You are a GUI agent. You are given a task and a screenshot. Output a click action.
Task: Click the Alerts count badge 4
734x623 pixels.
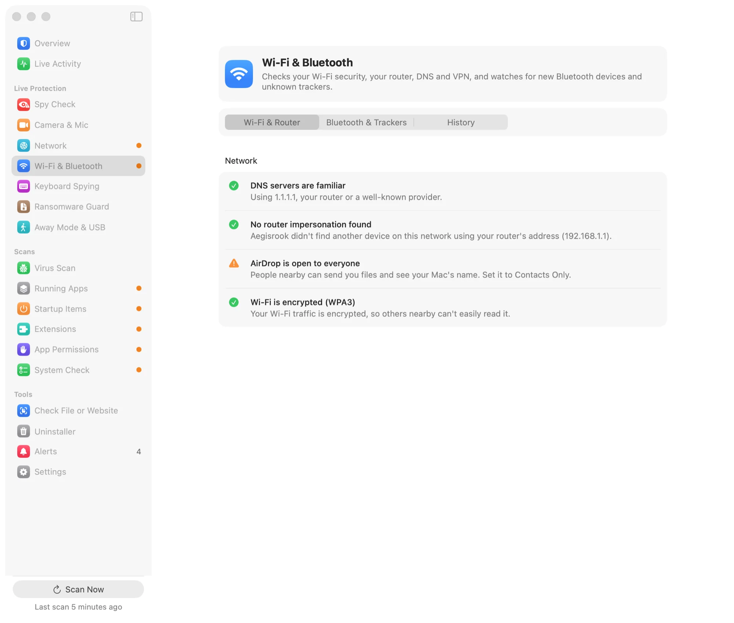tap(139, 452)
